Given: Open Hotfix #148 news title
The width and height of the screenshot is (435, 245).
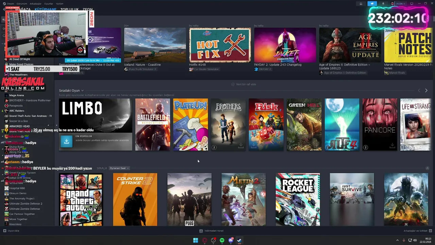Looking at the screenshot, I should (x=197, y=65).
